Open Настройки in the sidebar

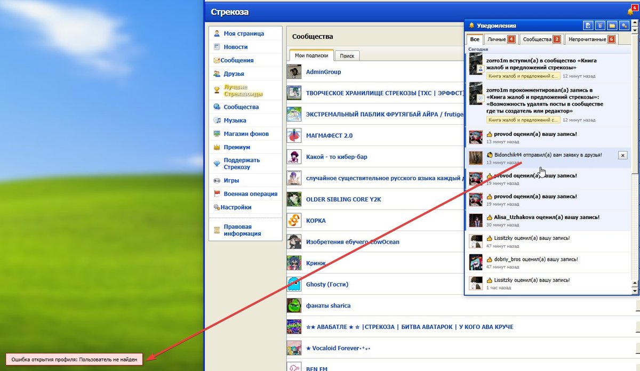pos(236,207)
